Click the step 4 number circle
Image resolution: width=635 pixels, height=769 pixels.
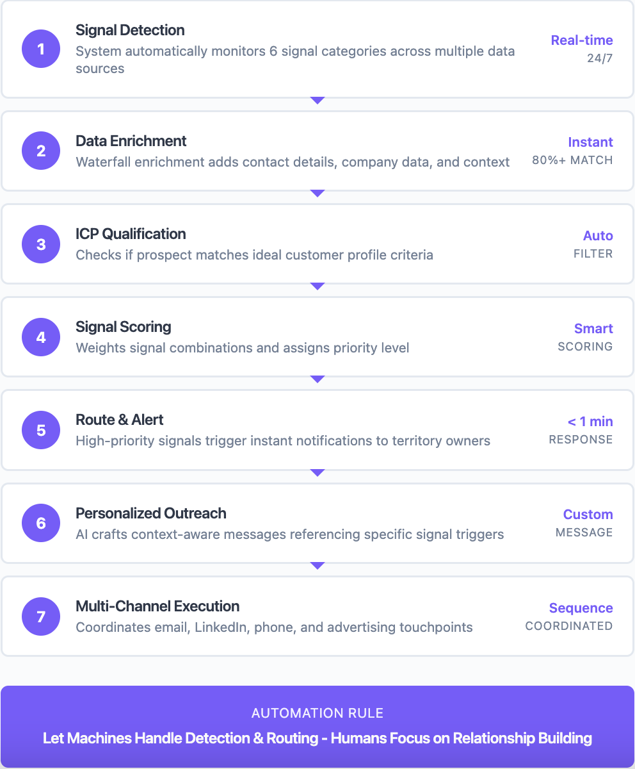(x=41, y=337)
